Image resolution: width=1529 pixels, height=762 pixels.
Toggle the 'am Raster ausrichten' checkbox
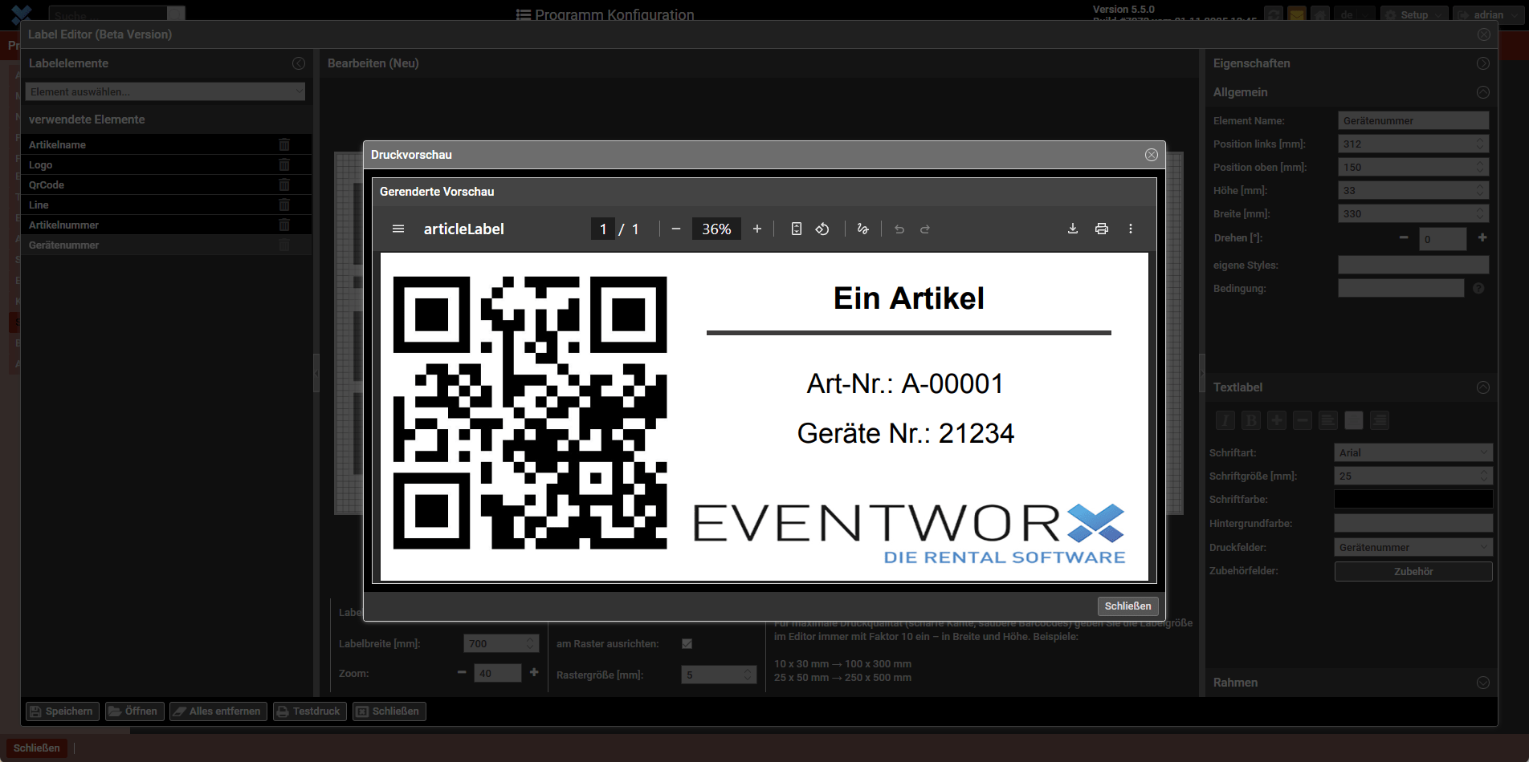pos(687,643)
